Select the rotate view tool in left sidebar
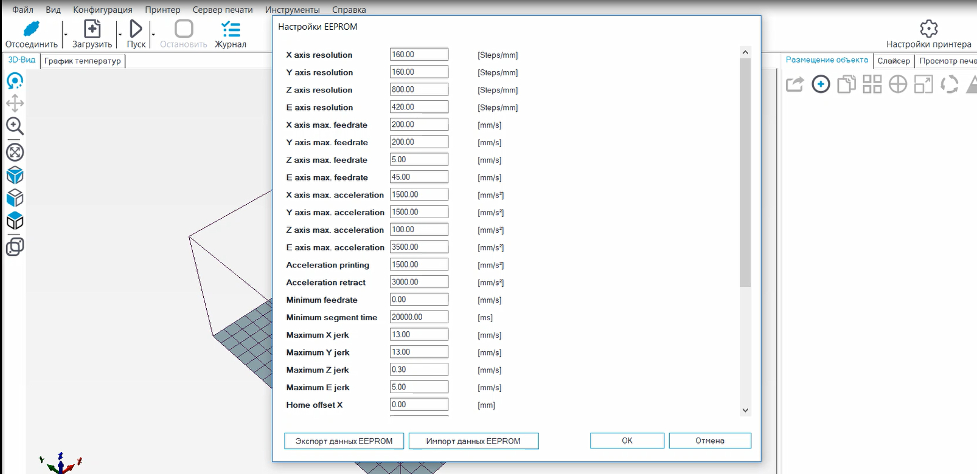This screenshot has width=977, height=474. click(x=15, y=81)
